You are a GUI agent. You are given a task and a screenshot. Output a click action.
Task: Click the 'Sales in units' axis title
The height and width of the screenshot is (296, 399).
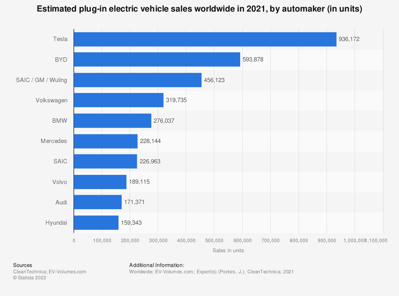coord(228,251)
